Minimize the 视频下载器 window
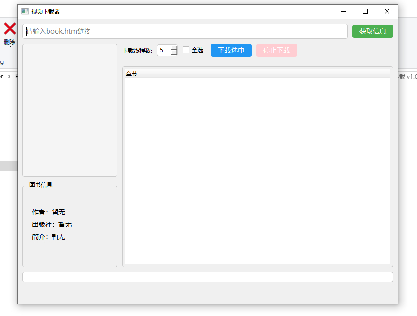The width and height of the screenshot is (417, 316). tap(344, 11)
